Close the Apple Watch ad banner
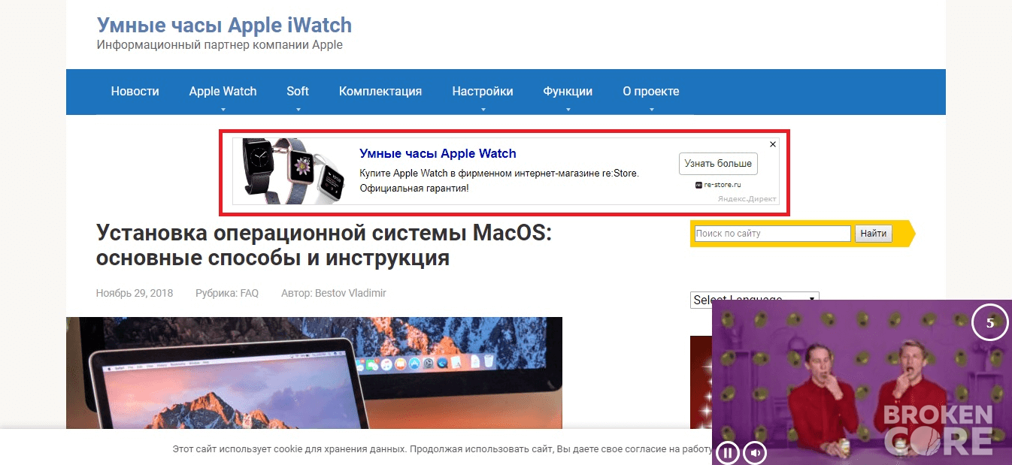 [x=773, y=144]
